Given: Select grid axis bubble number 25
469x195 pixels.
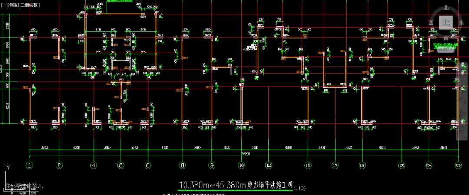Looking at the screenshot, I should coord(458,165).
